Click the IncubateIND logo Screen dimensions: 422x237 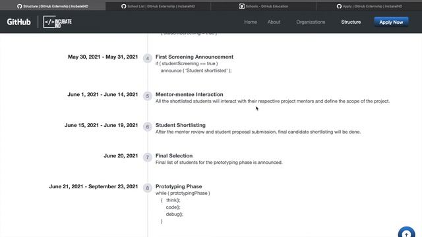click(57, 22)
